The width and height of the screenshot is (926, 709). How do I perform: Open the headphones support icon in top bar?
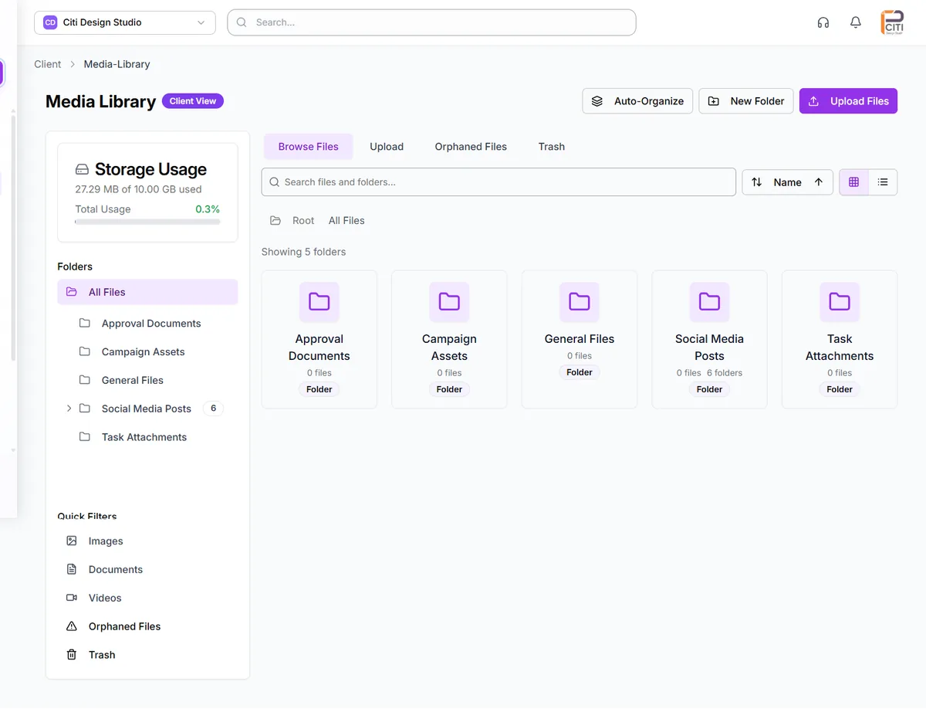click(823, 22)
